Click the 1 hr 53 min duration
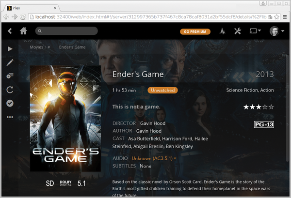291x198 pixels. coord(124,90)
